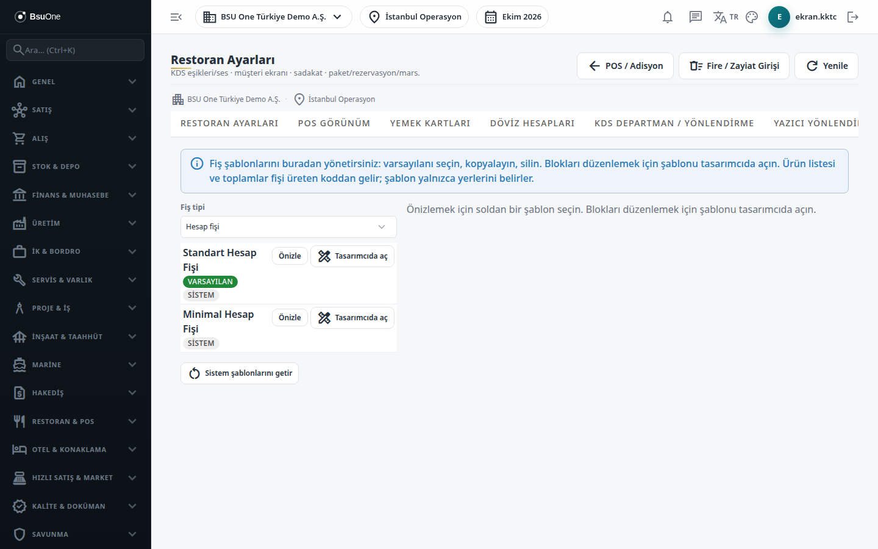This screenshot has width=878, height=549.
Task: Click Sistem şablonlarını getir button
Action: tap(240, 373)
